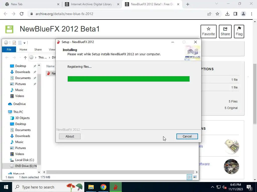Select pinned Pictures in Quick access
257x192 pixels.
click(x=21, y=84)
